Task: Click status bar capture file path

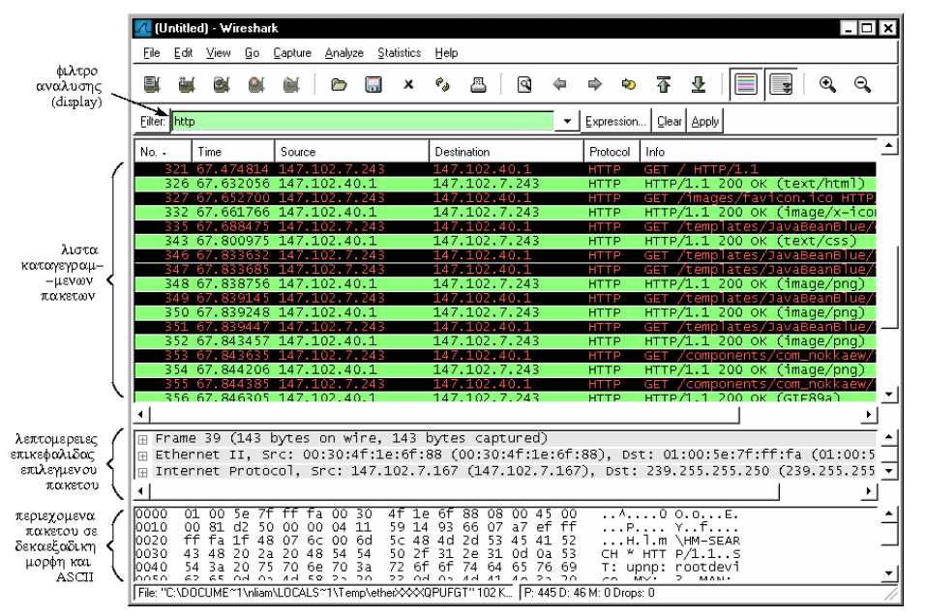Action: click(x=325, y=593)
